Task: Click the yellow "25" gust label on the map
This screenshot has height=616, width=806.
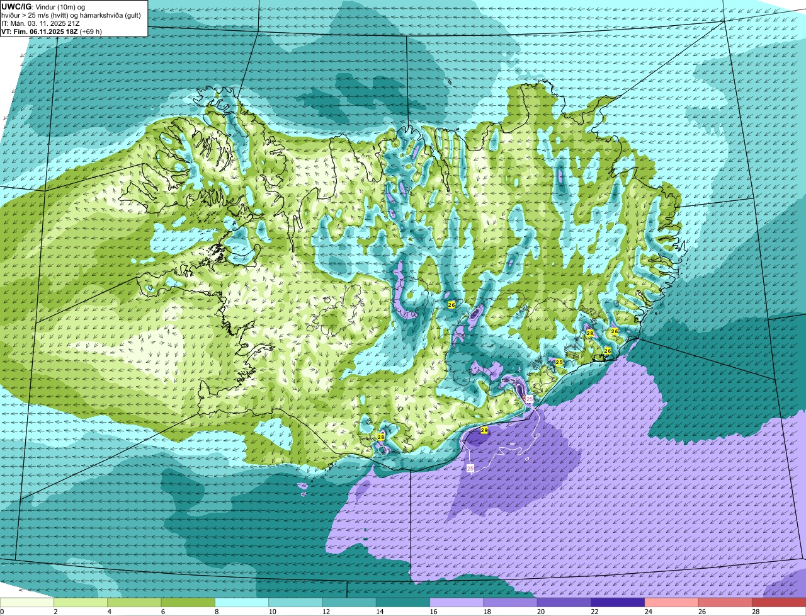Action: pyautogui.click(x=559, y=362)
